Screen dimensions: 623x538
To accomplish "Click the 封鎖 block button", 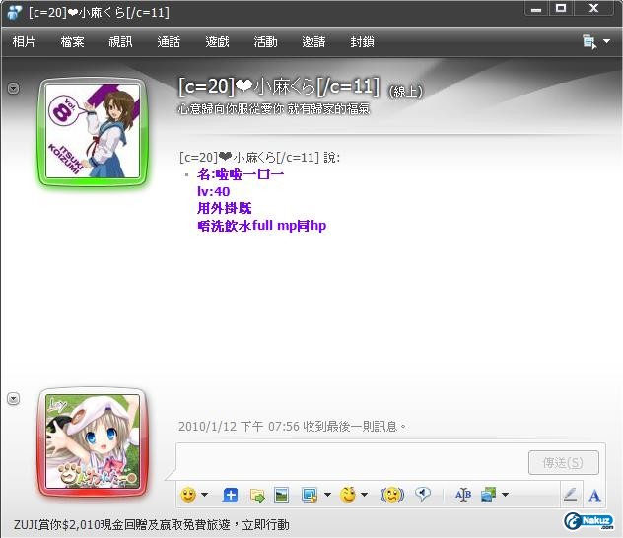I will (x=362, y=41).
